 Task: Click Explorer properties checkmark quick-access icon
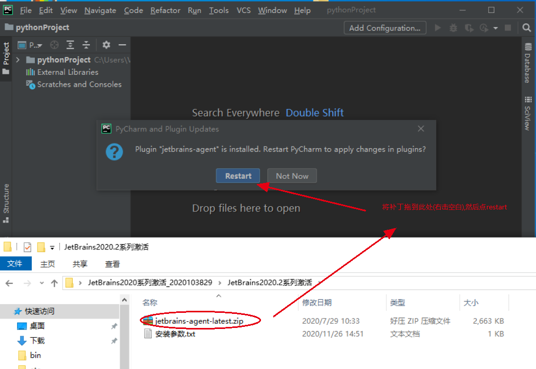(x=28, y=247)
